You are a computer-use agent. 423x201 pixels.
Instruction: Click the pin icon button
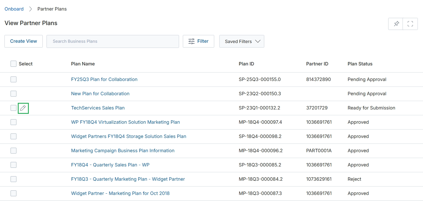396,24
